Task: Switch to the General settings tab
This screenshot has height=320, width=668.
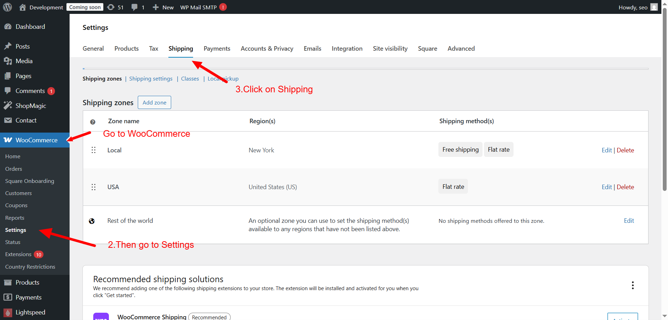Action: click(x=93, y=49)
